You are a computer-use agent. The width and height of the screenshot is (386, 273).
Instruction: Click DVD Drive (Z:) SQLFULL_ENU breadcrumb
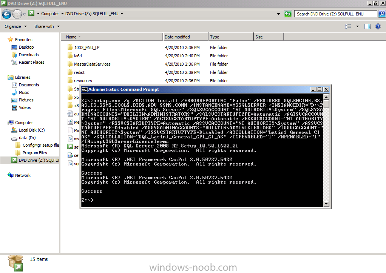click(92, 14)
